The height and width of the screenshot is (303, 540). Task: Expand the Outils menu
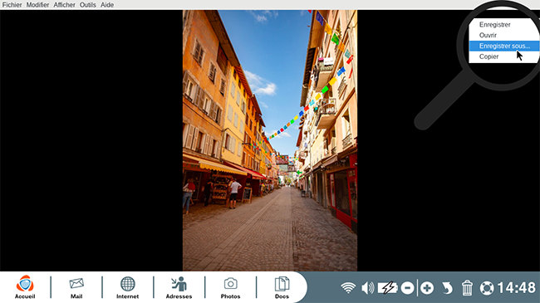(88, 5)
